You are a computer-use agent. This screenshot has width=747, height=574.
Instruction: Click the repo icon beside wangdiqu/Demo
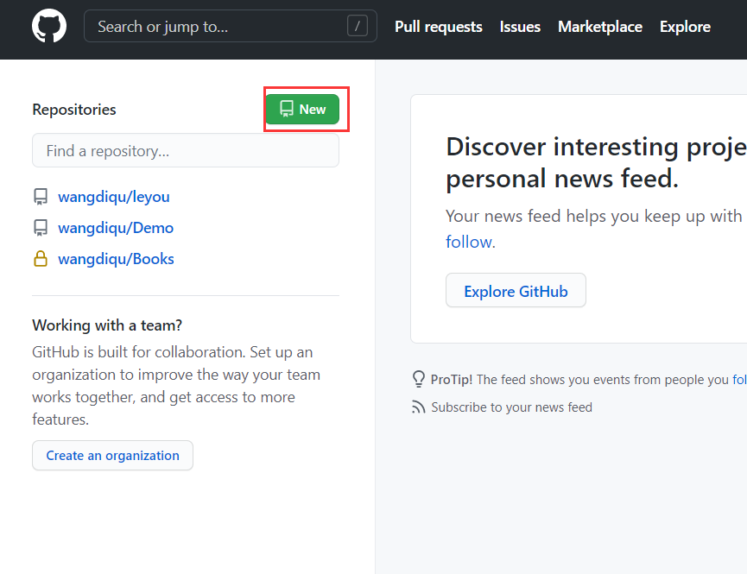(41, 228)
